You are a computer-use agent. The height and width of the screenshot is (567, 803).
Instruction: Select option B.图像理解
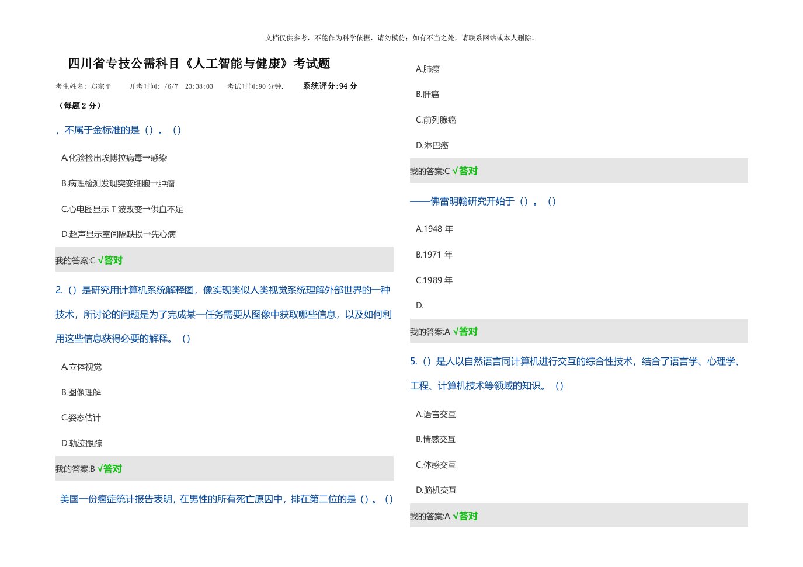pos(81,392)
